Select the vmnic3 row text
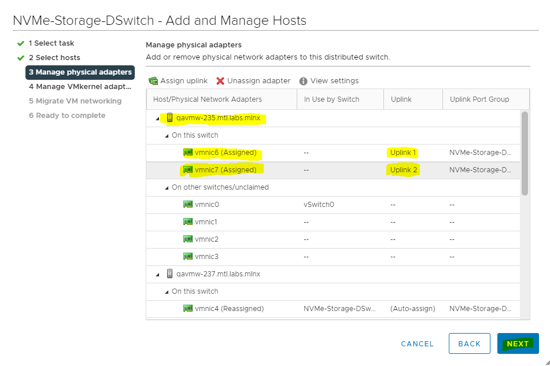 click(x=206, y=257)
